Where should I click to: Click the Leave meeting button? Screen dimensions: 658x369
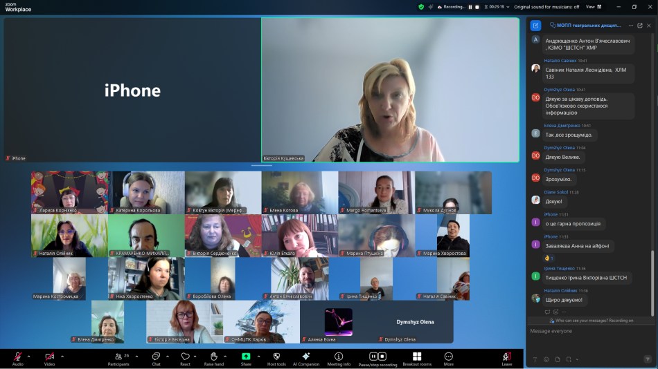[x=506, y=357]
